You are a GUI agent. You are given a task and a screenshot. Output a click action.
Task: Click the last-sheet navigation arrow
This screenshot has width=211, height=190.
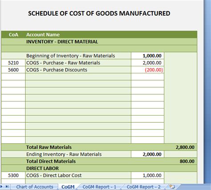coord(7,186)
